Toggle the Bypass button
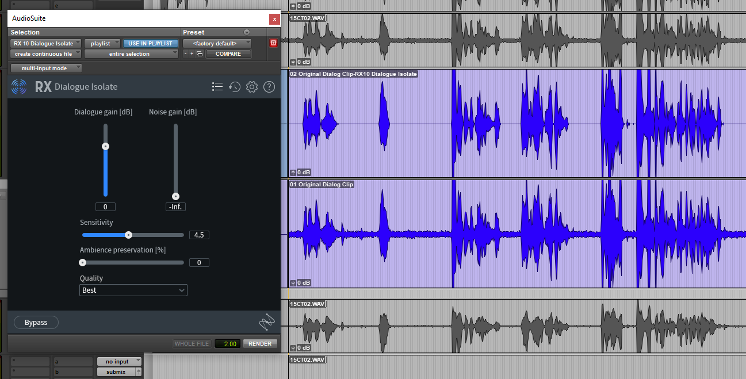 (x=36, y=323)
